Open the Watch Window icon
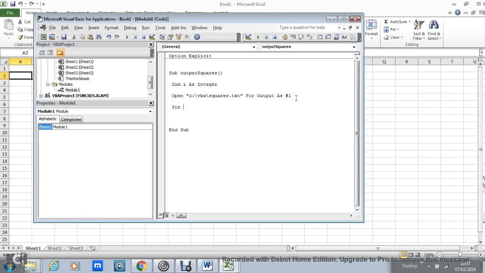 tap(336, 37)
